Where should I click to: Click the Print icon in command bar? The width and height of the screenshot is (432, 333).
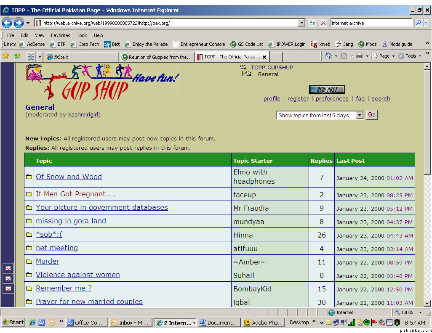click(359, 56)
